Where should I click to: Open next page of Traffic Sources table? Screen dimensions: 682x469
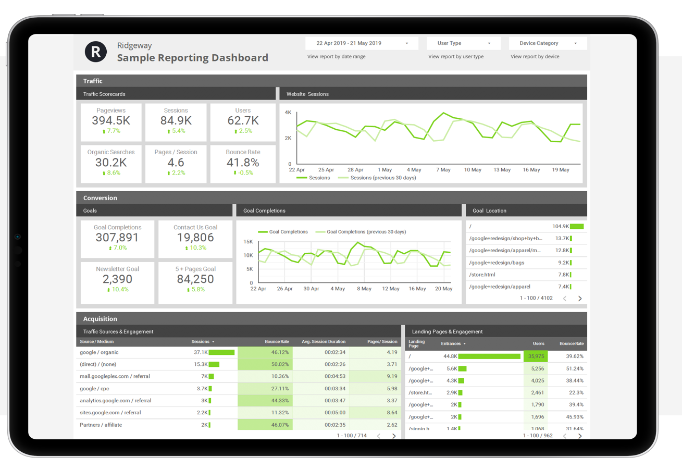394,436
